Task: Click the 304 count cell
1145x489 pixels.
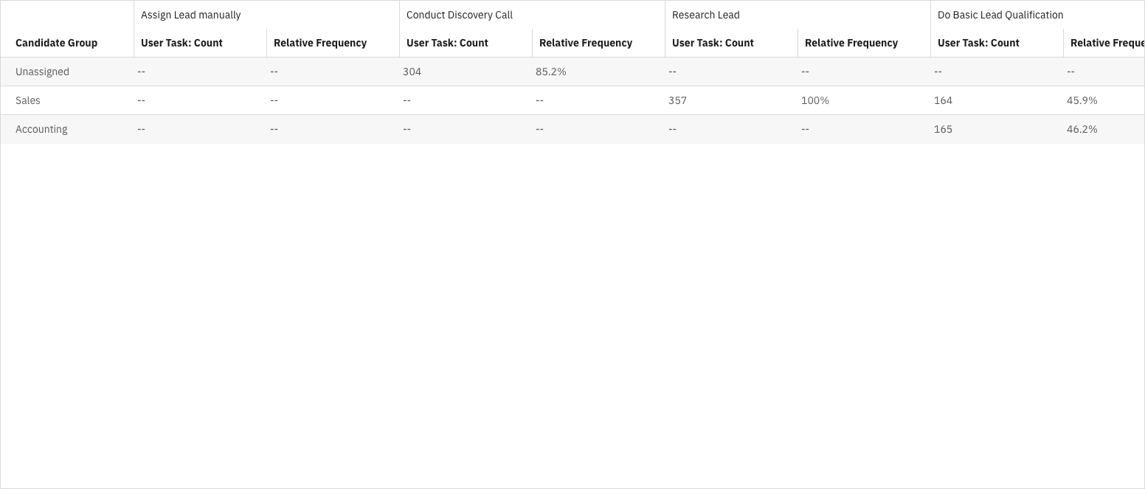Action: [x=412, y=72]
